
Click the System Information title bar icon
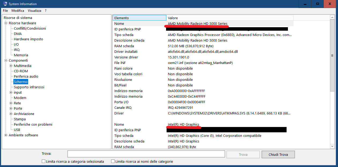tap(5, 4)
